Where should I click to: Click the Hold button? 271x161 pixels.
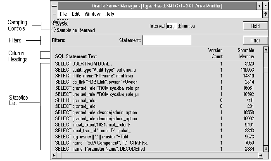coord(255,26)
